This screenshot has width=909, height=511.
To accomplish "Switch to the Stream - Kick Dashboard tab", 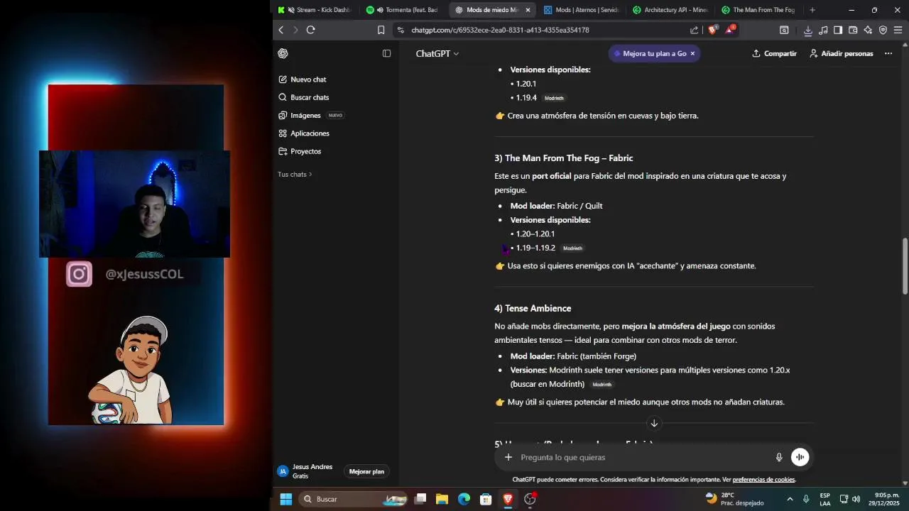I will (x=316, y=10).
